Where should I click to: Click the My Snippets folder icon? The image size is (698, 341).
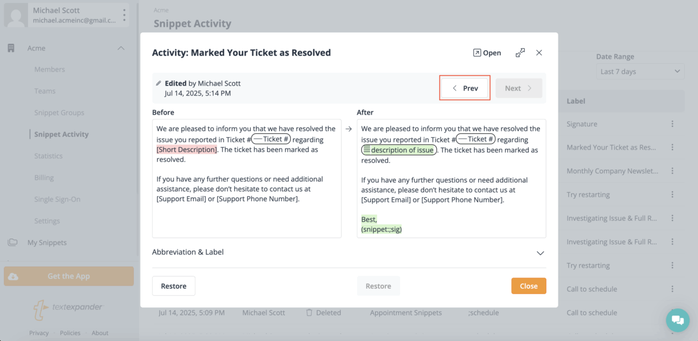click(12, 243)
